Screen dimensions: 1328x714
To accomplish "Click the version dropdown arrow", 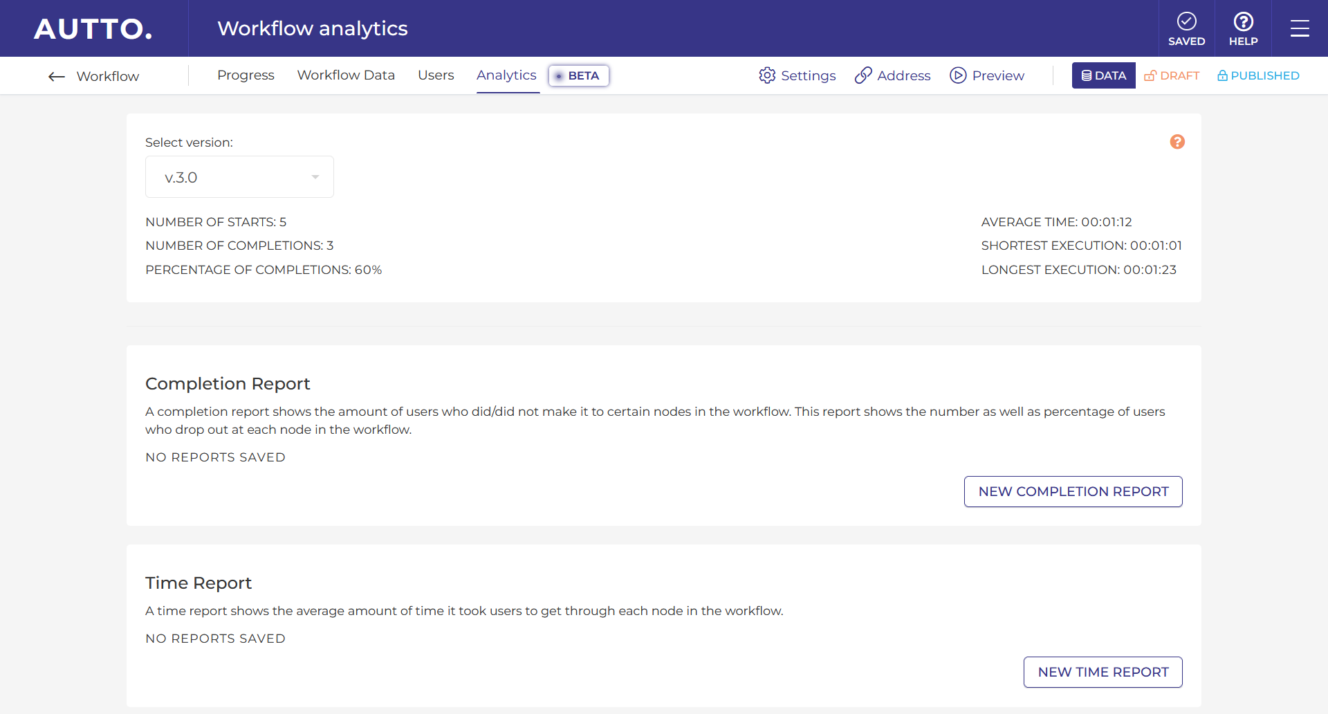I will tap(315, 177).
